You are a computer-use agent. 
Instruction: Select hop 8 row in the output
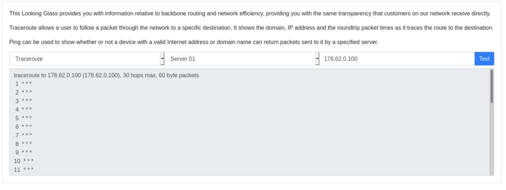click(24, 144)
